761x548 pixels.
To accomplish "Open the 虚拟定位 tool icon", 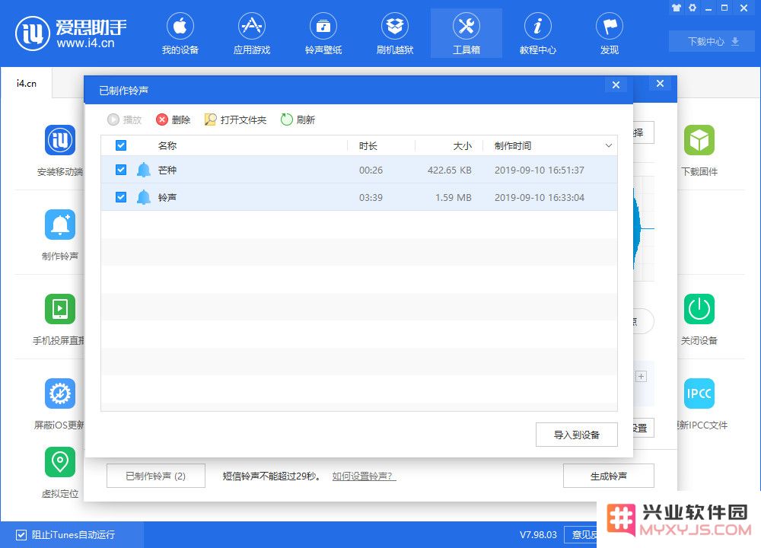I will click(x=60, y=462).
